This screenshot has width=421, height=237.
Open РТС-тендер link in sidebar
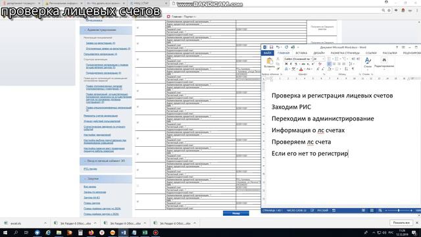[x=90, y=169]
